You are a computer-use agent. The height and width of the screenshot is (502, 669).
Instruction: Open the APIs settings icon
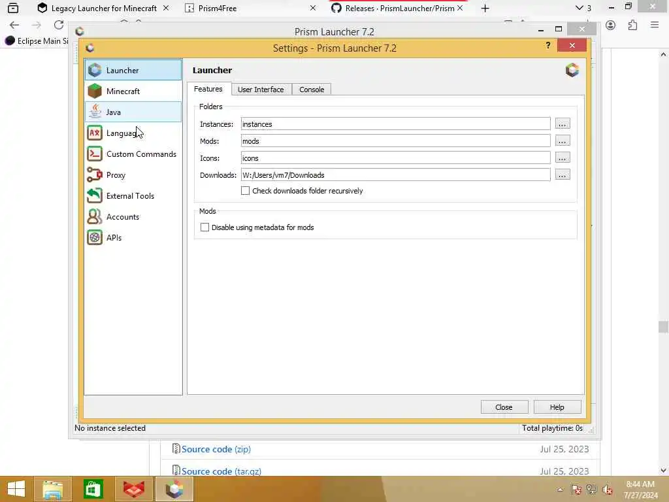point(95,237)
